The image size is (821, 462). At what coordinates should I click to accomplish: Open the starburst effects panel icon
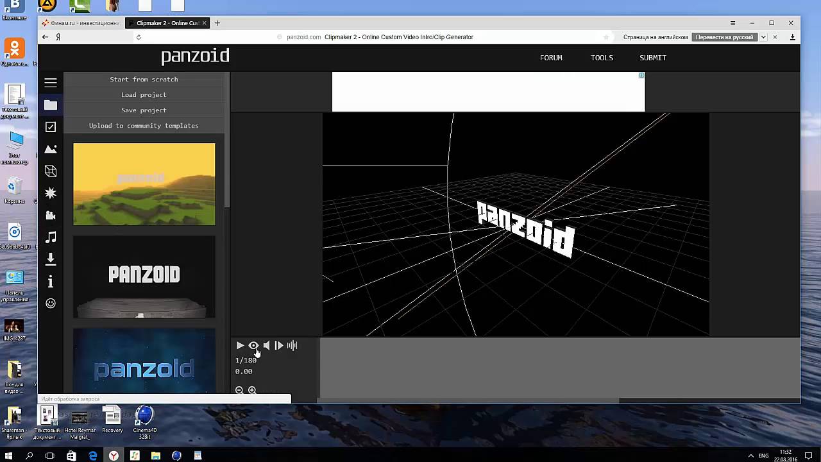(51, 193)
